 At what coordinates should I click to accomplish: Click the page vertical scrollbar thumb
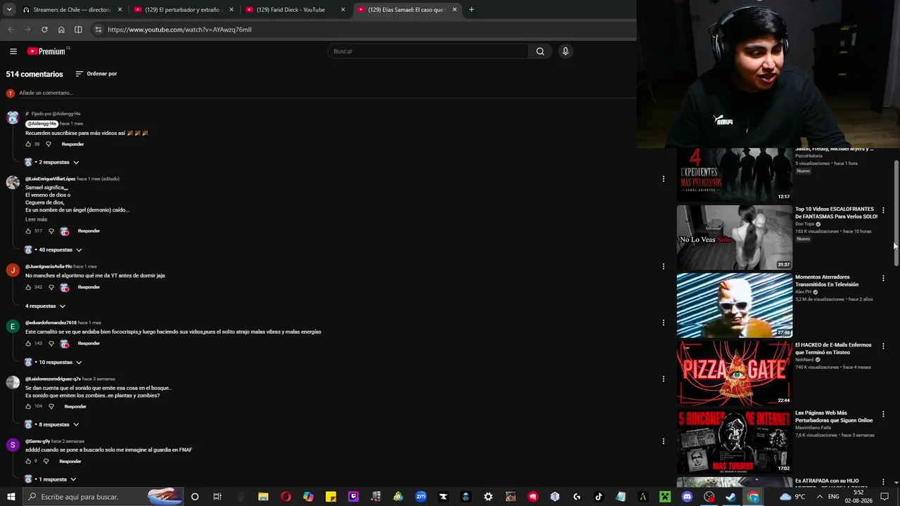point(896,213)
